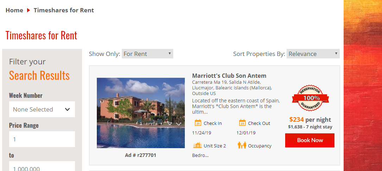This screenshot has height=171, width=382.
Task: Click the $234 per night price
Action: click(x=310, y=120)
